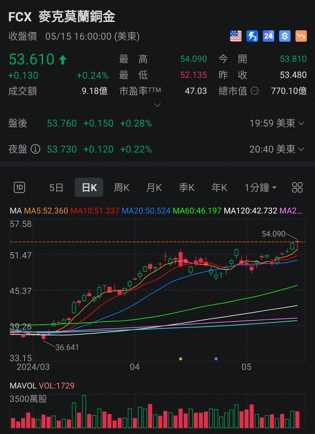
Task: Select the 年K yearly chart
Action: [219, 188]
